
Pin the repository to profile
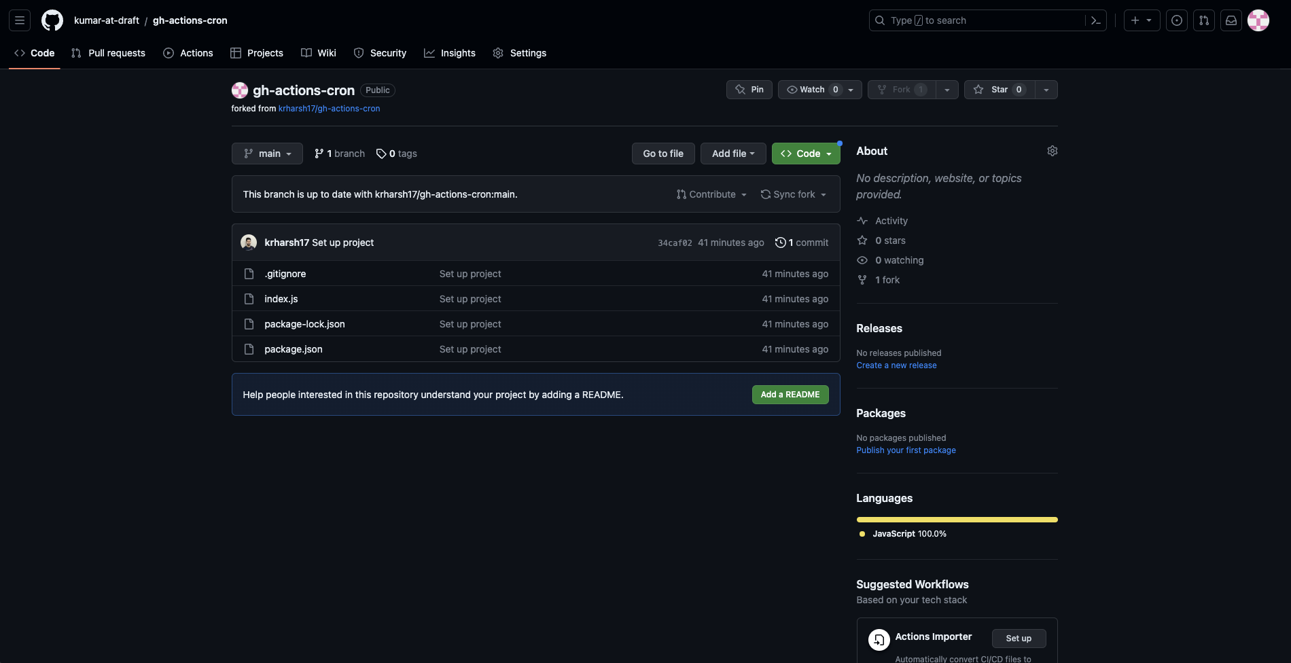coord(749,90)
